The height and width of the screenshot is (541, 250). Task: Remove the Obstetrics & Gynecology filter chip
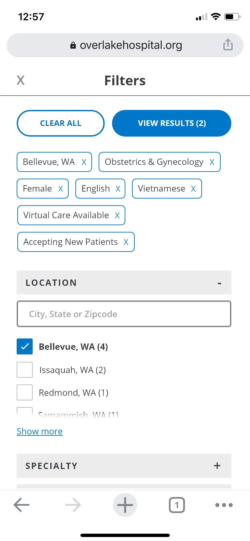point(212,162)
